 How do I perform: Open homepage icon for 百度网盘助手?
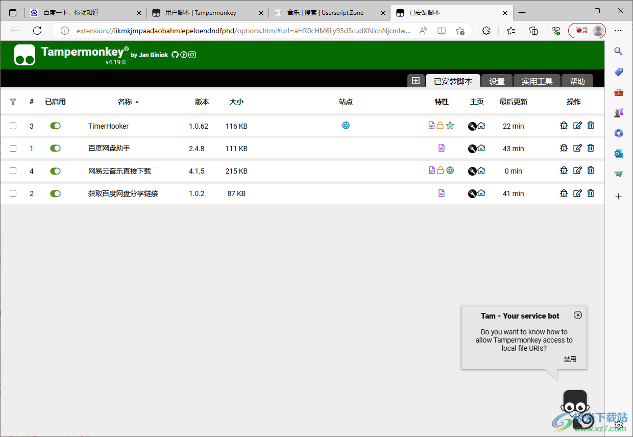tap(481, 148)
